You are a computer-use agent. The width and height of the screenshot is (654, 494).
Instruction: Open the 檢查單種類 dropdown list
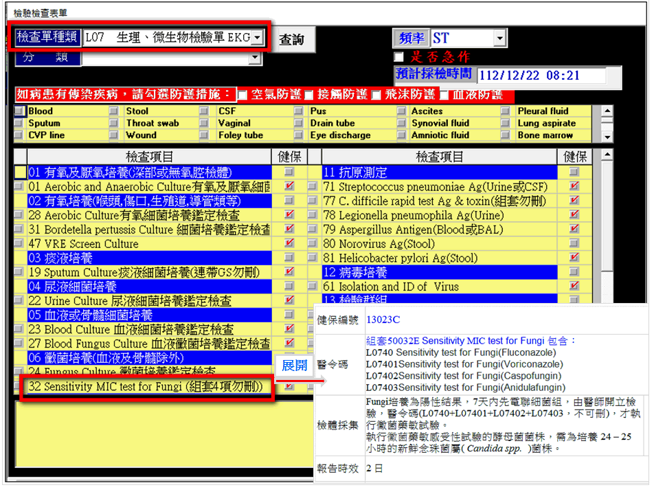(257, 38)
